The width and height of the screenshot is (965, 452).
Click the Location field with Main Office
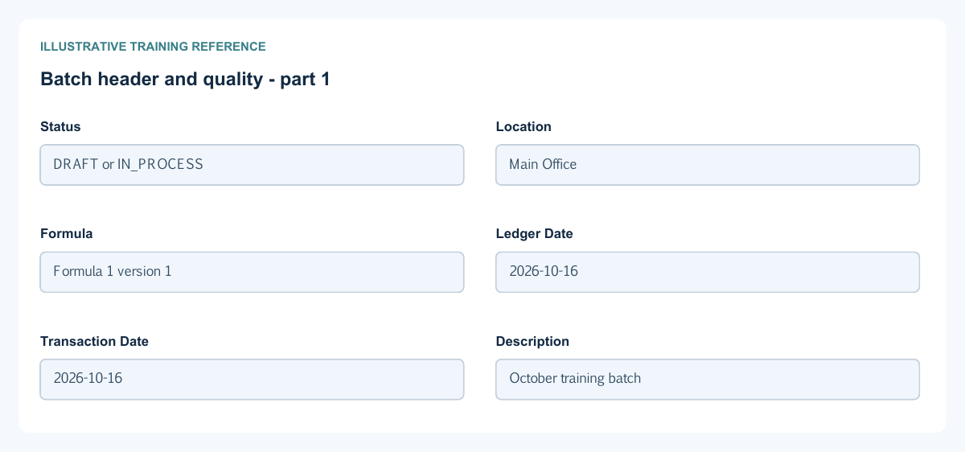[x=708, y=165]
